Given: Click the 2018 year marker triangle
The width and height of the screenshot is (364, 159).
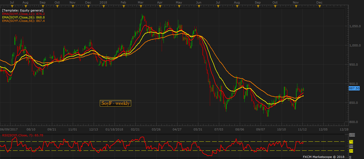Looking at the screenshot, I should [x=103, y=5].
